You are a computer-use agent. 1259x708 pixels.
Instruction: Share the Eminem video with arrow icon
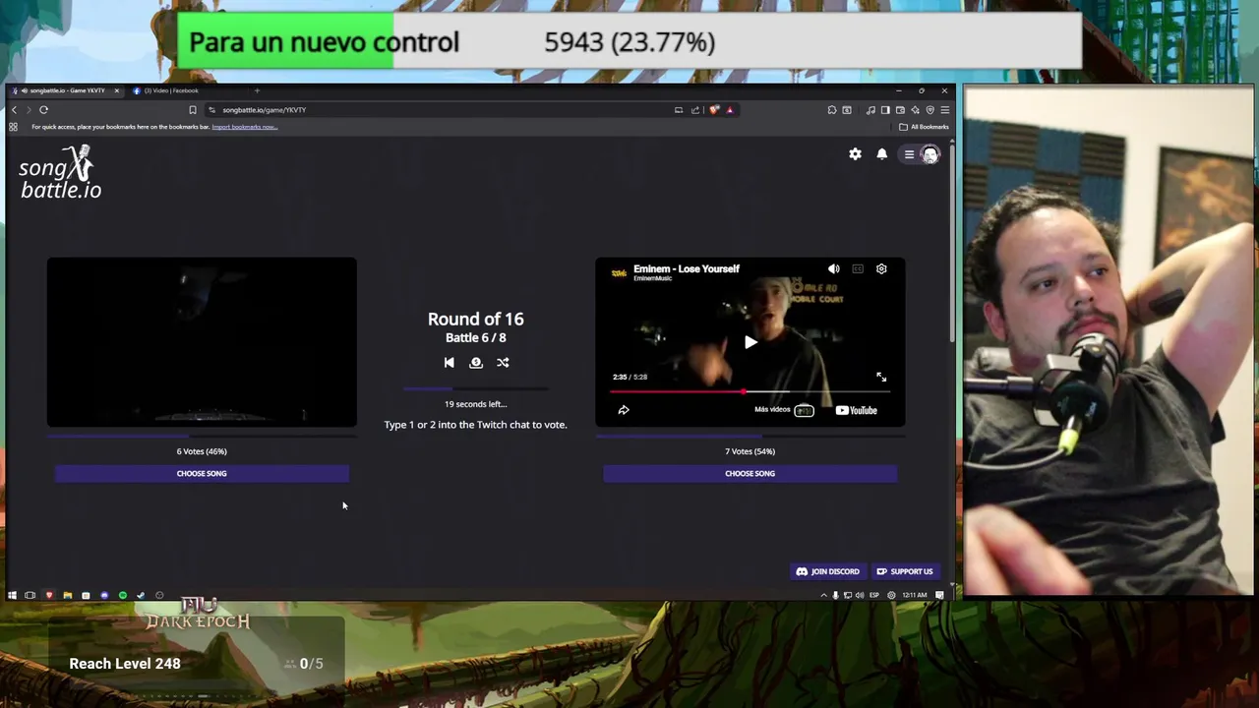point(624,410)
